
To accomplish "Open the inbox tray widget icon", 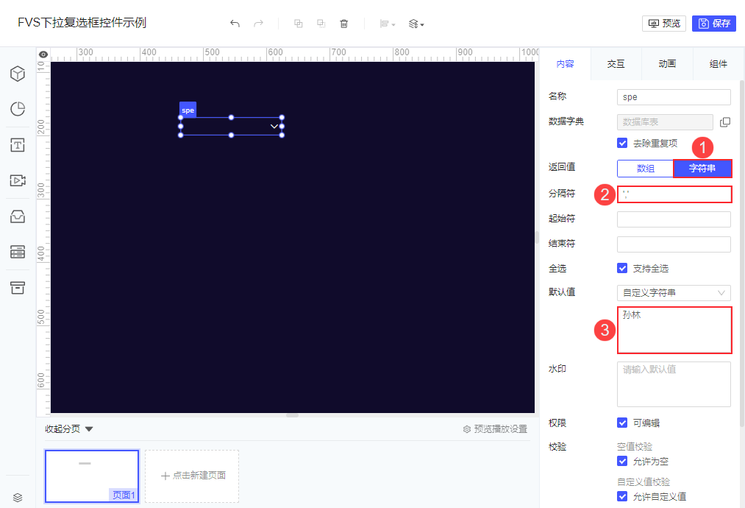I will [18, 216].
